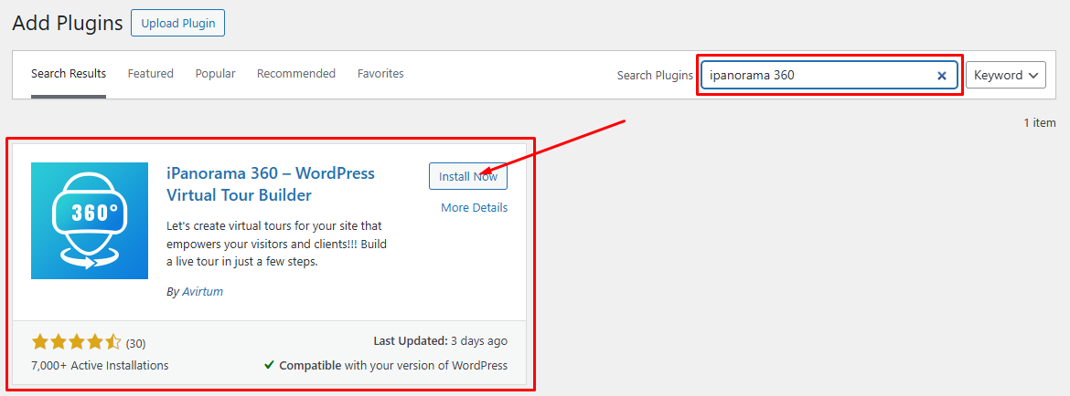Switch to the Featured tab
This screenshot has width=1070, height=396.
tap(151, 74)
